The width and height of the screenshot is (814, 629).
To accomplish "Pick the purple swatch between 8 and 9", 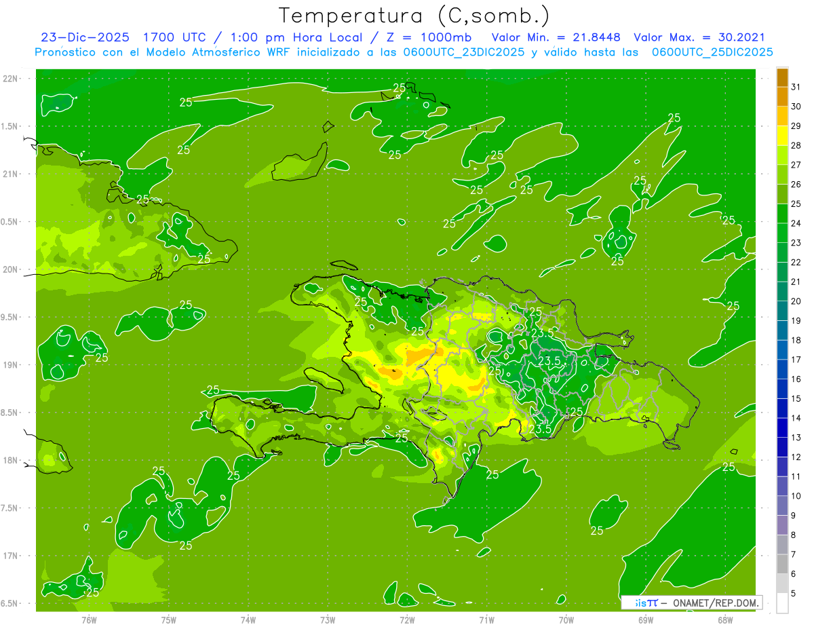I will [782, 525].
